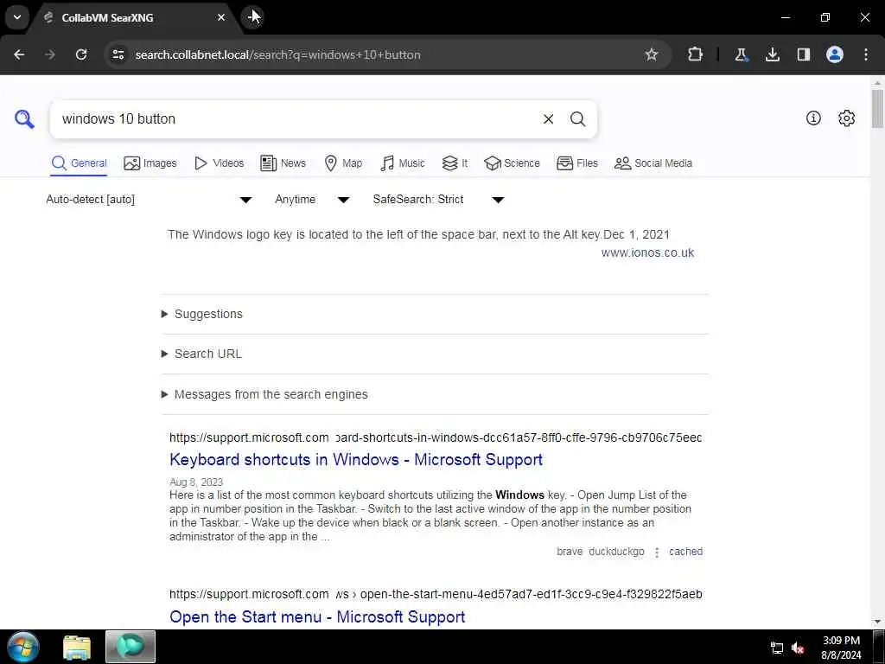The height and width of the screenshot is (664, 885).
Task: Reload the page
Action: [81, 54]
